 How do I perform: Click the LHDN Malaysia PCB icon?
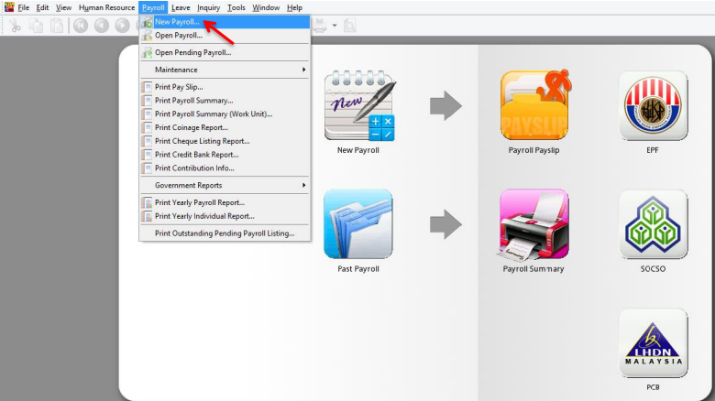pos(653,343)
